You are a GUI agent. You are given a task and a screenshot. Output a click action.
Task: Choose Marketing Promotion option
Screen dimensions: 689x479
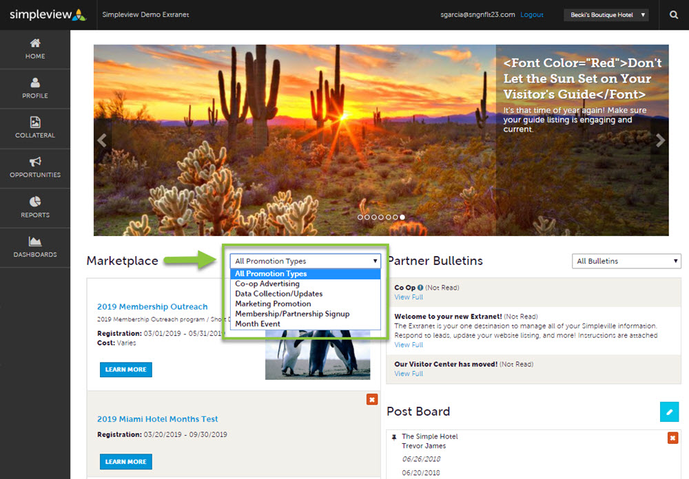(x=305, y=304)
